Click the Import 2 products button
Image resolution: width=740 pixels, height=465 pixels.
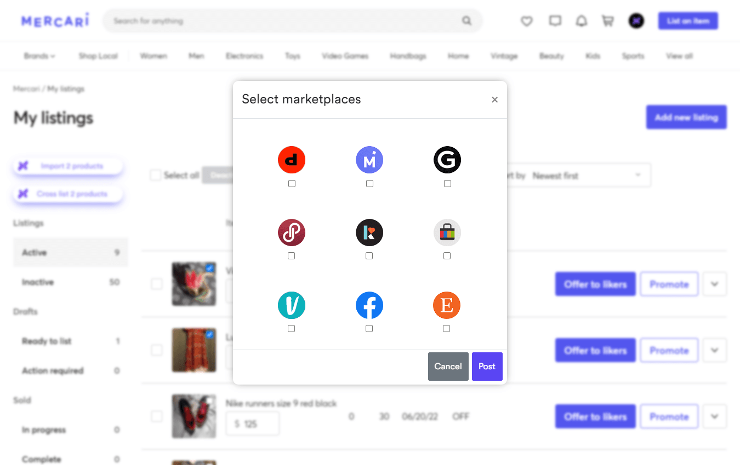[x=68, y=166]
